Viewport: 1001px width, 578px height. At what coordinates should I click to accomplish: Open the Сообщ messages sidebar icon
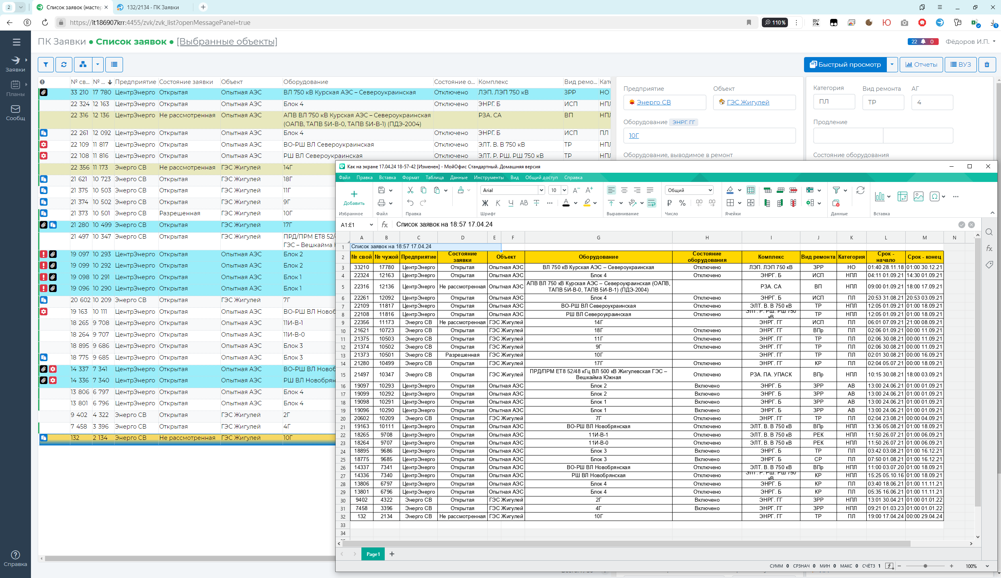tap(15, 112)
